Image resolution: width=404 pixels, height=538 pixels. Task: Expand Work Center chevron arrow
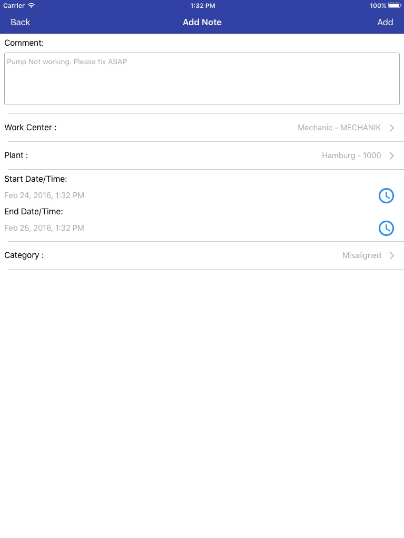(x=392, y=128)
